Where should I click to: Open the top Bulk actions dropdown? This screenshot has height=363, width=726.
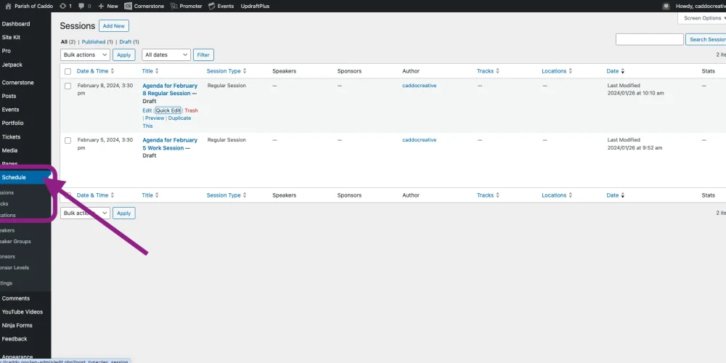click(x=85, y=54)
